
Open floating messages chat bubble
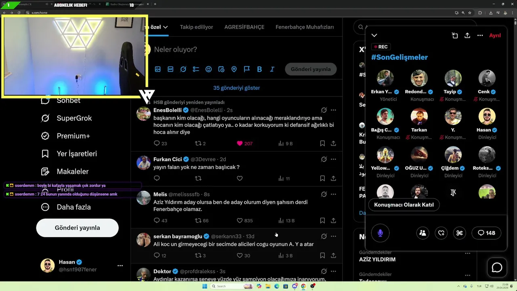[x=497, y=268]
